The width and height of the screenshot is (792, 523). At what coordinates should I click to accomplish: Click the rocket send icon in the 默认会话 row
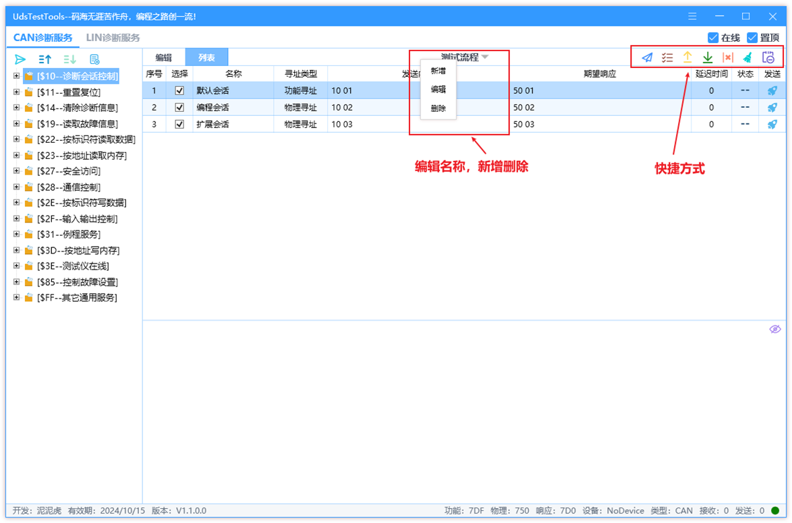772,91
